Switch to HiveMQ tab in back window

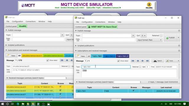[x=22, y=26]
